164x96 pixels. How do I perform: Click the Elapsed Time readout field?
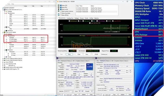point(114,51)
